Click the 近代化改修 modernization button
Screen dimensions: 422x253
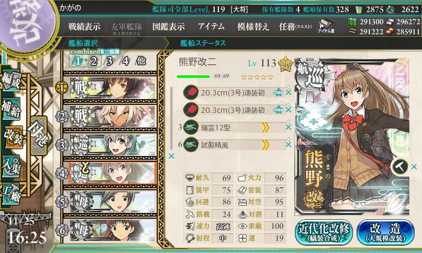tap(324, 232)
